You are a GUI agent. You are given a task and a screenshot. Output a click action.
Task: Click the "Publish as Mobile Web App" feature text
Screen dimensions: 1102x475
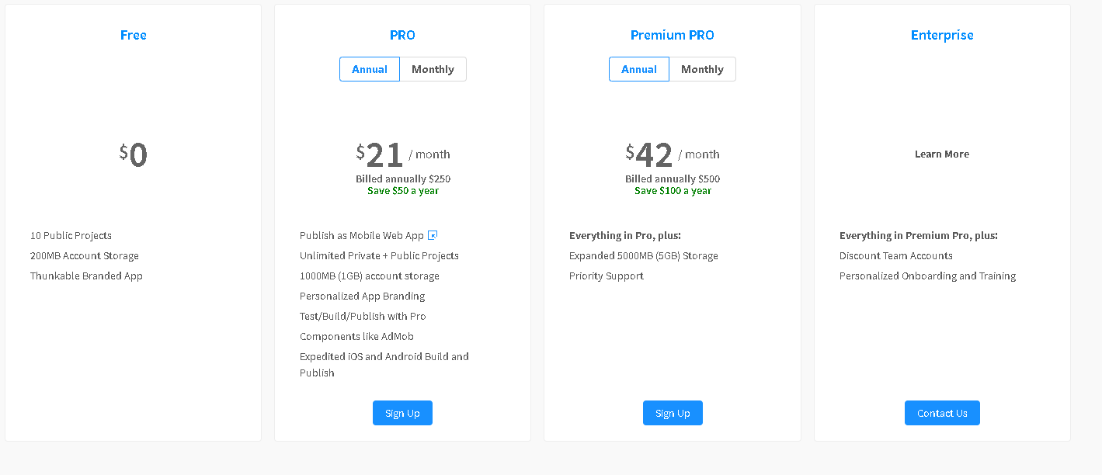(x=362, y=235)
